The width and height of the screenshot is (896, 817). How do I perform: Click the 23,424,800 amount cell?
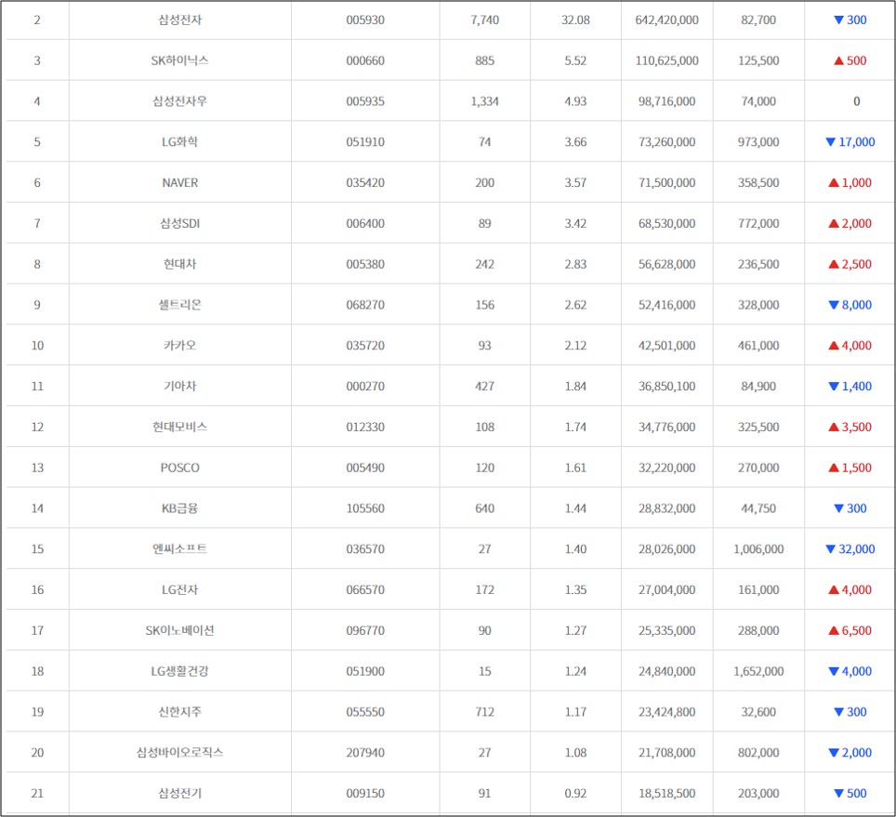[x=666, y=711]
